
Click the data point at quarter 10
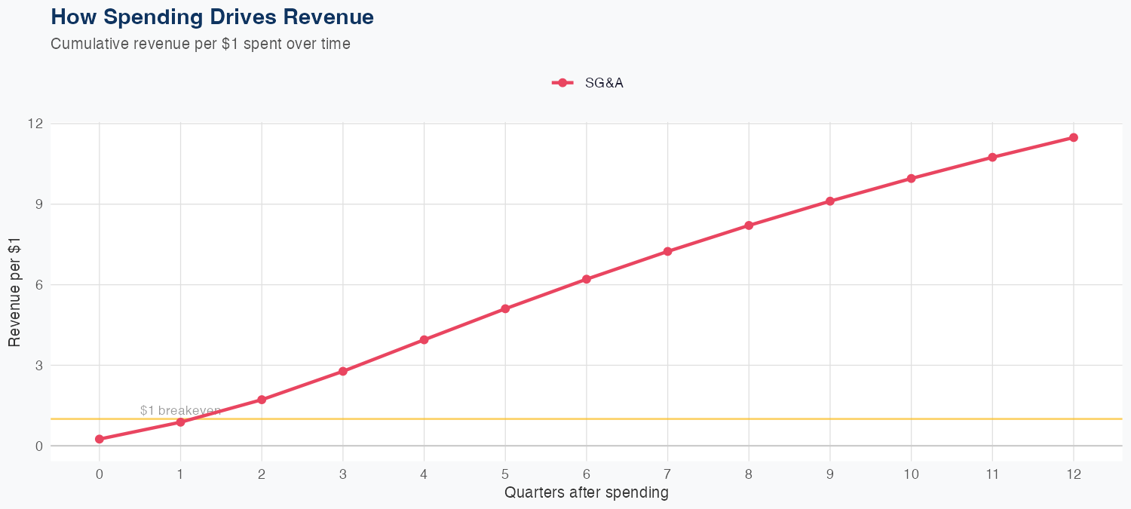(x=911, y=179)
